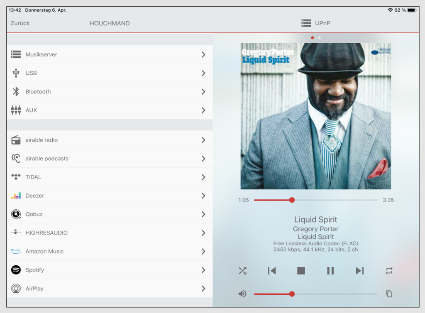
Task: Open the AirPlay icon
Action: click(16, 289)
